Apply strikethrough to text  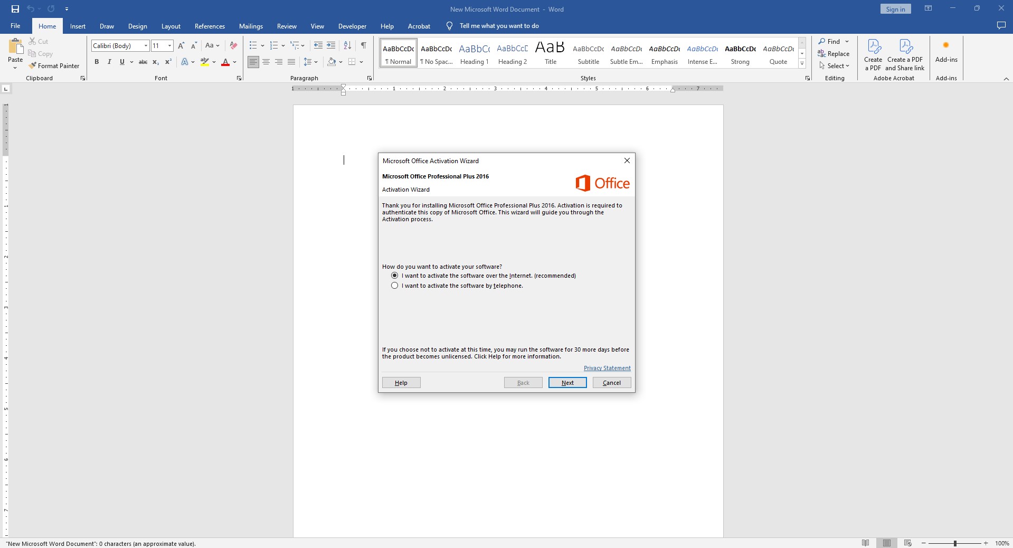click(143, 62)
